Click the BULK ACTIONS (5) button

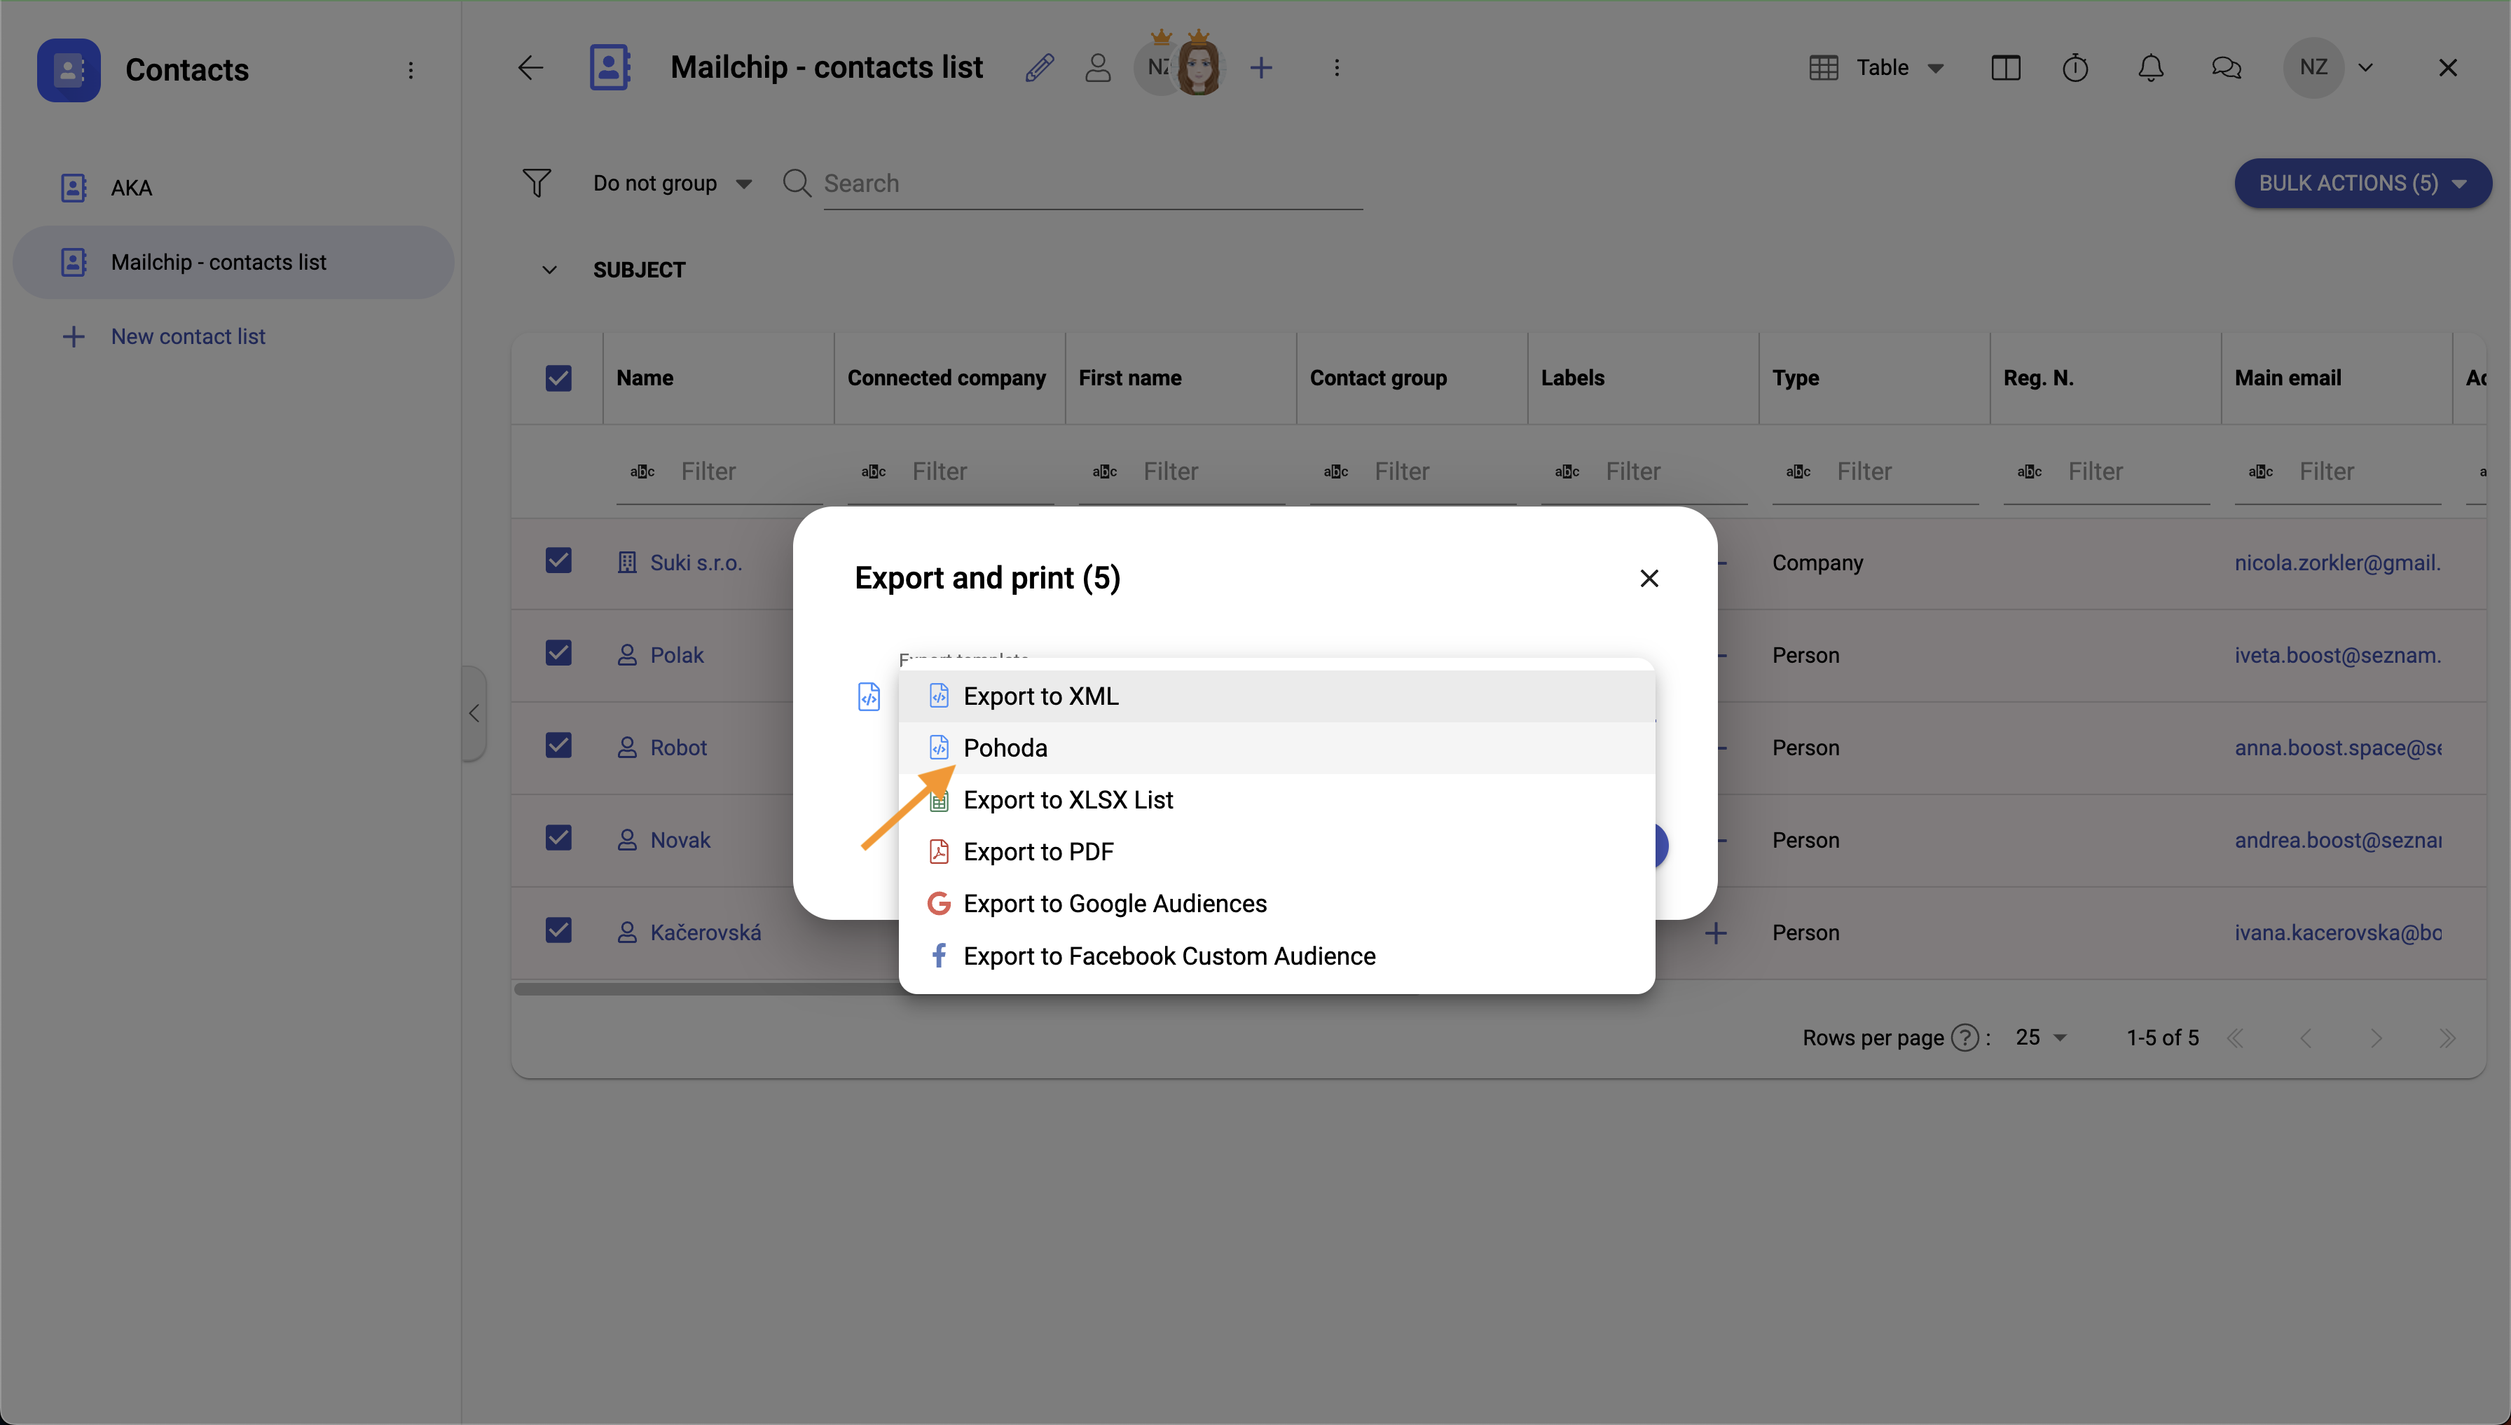[x=2362, y=183]
